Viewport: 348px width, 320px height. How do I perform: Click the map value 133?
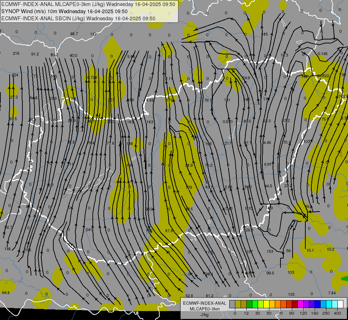[x=291, y=294]
